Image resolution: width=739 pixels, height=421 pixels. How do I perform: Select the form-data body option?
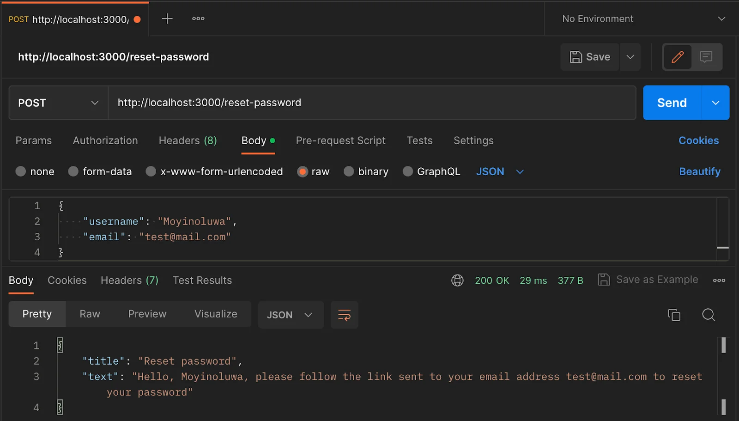pos(73,171)
